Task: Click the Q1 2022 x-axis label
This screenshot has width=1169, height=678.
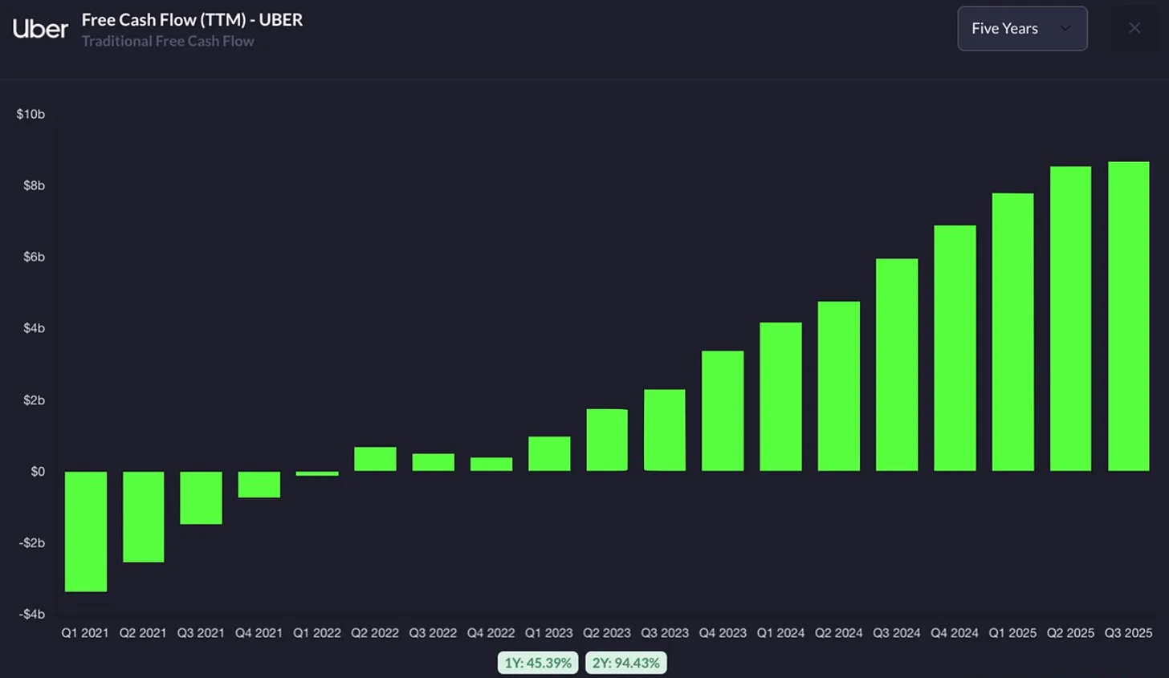Action: [317, 633]
